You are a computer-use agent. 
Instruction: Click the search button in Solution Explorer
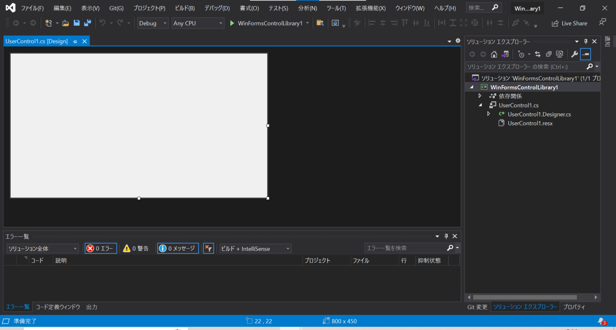(590, 66)
